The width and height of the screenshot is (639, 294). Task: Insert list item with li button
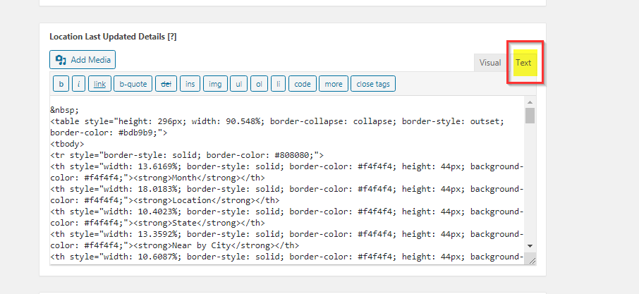[x=278, y=85]
